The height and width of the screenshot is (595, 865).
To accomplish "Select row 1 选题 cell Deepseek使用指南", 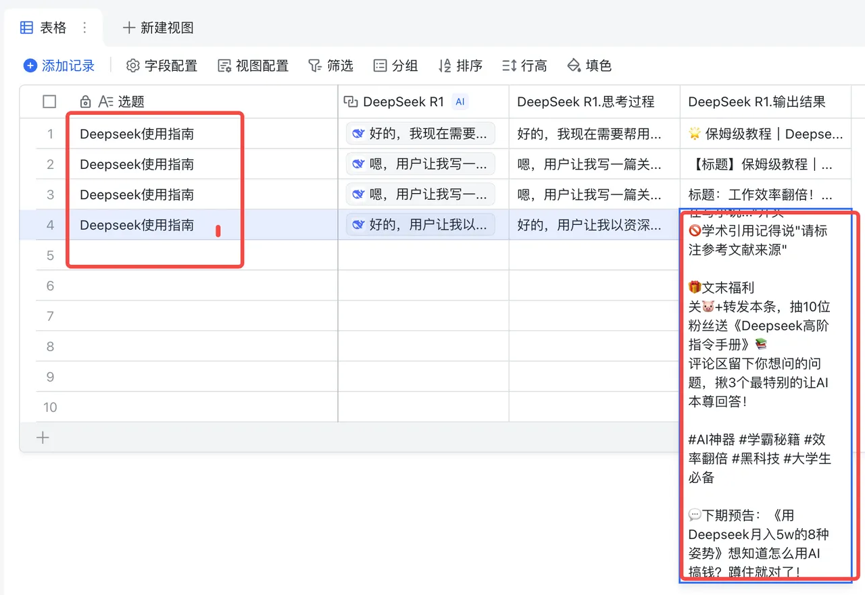I will (202, 134).
